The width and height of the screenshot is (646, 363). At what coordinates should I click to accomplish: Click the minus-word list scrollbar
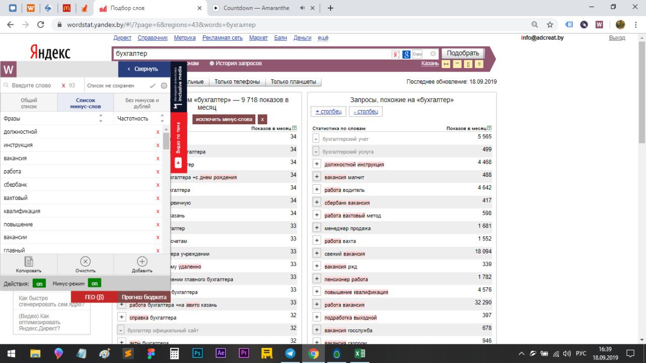click(x=166, y=141)
